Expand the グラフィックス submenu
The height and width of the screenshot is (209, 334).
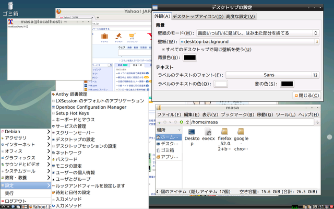26,158
